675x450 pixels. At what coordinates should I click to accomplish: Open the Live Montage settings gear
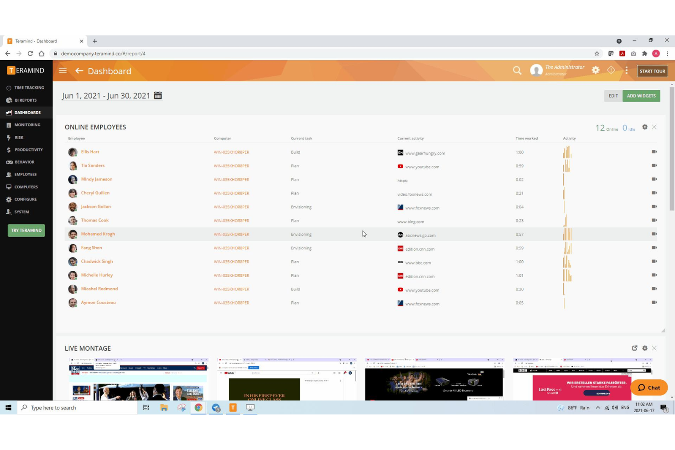tap(645, 348)
